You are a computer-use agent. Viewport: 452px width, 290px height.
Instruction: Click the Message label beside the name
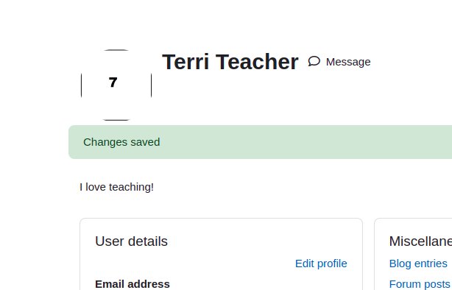348,62
